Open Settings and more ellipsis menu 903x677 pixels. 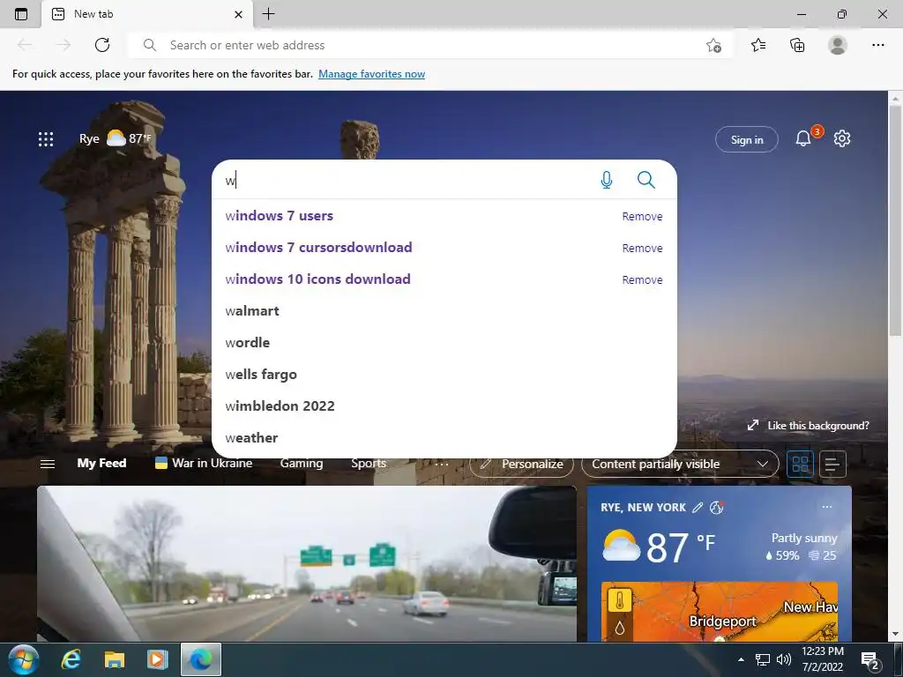pos(877,45)
